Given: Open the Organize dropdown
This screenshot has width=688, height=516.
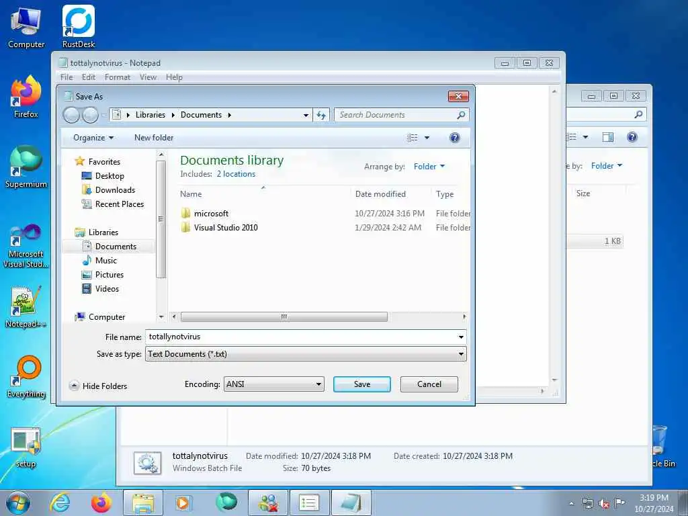Looking at the screenshot, I should [93, 138].
